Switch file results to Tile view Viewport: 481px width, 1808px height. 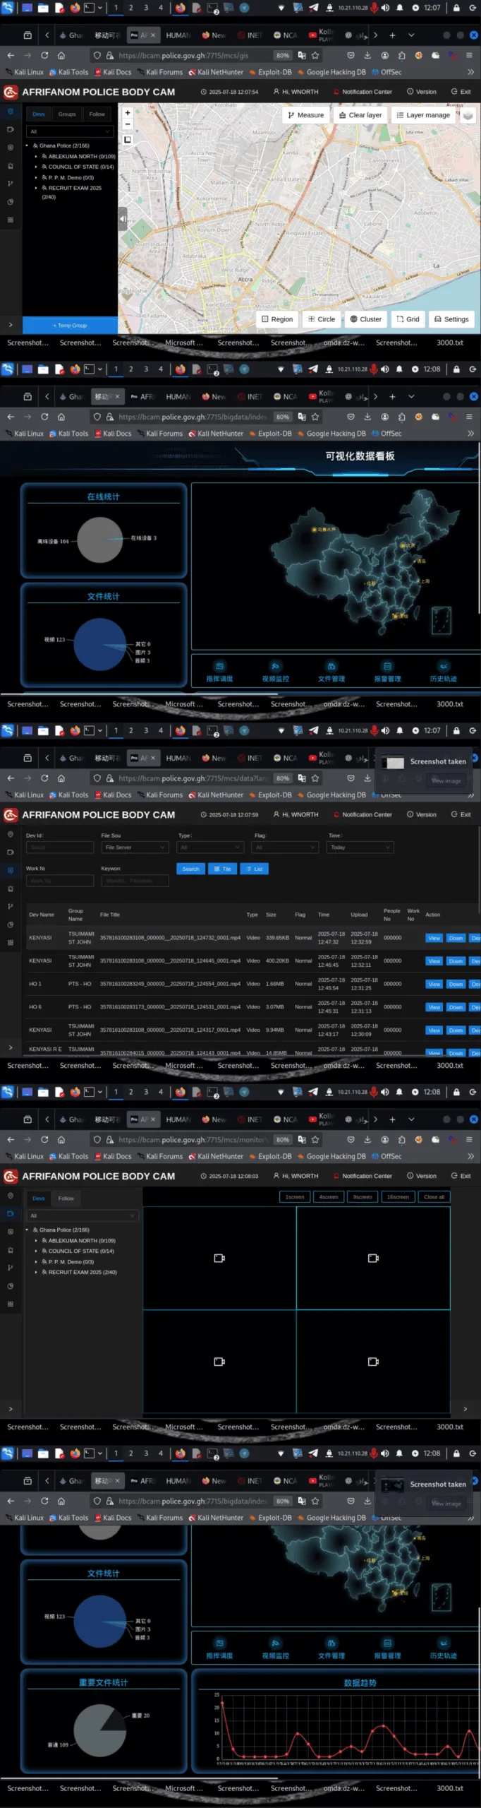[x=222, y=869]
